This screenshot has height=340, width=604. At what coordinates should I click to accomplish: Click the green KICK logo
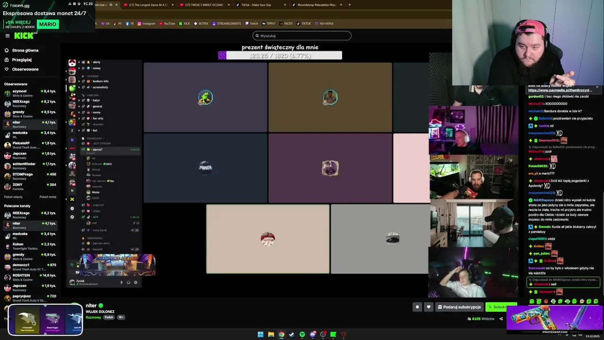pyautogui.click(x=24, y=36)
